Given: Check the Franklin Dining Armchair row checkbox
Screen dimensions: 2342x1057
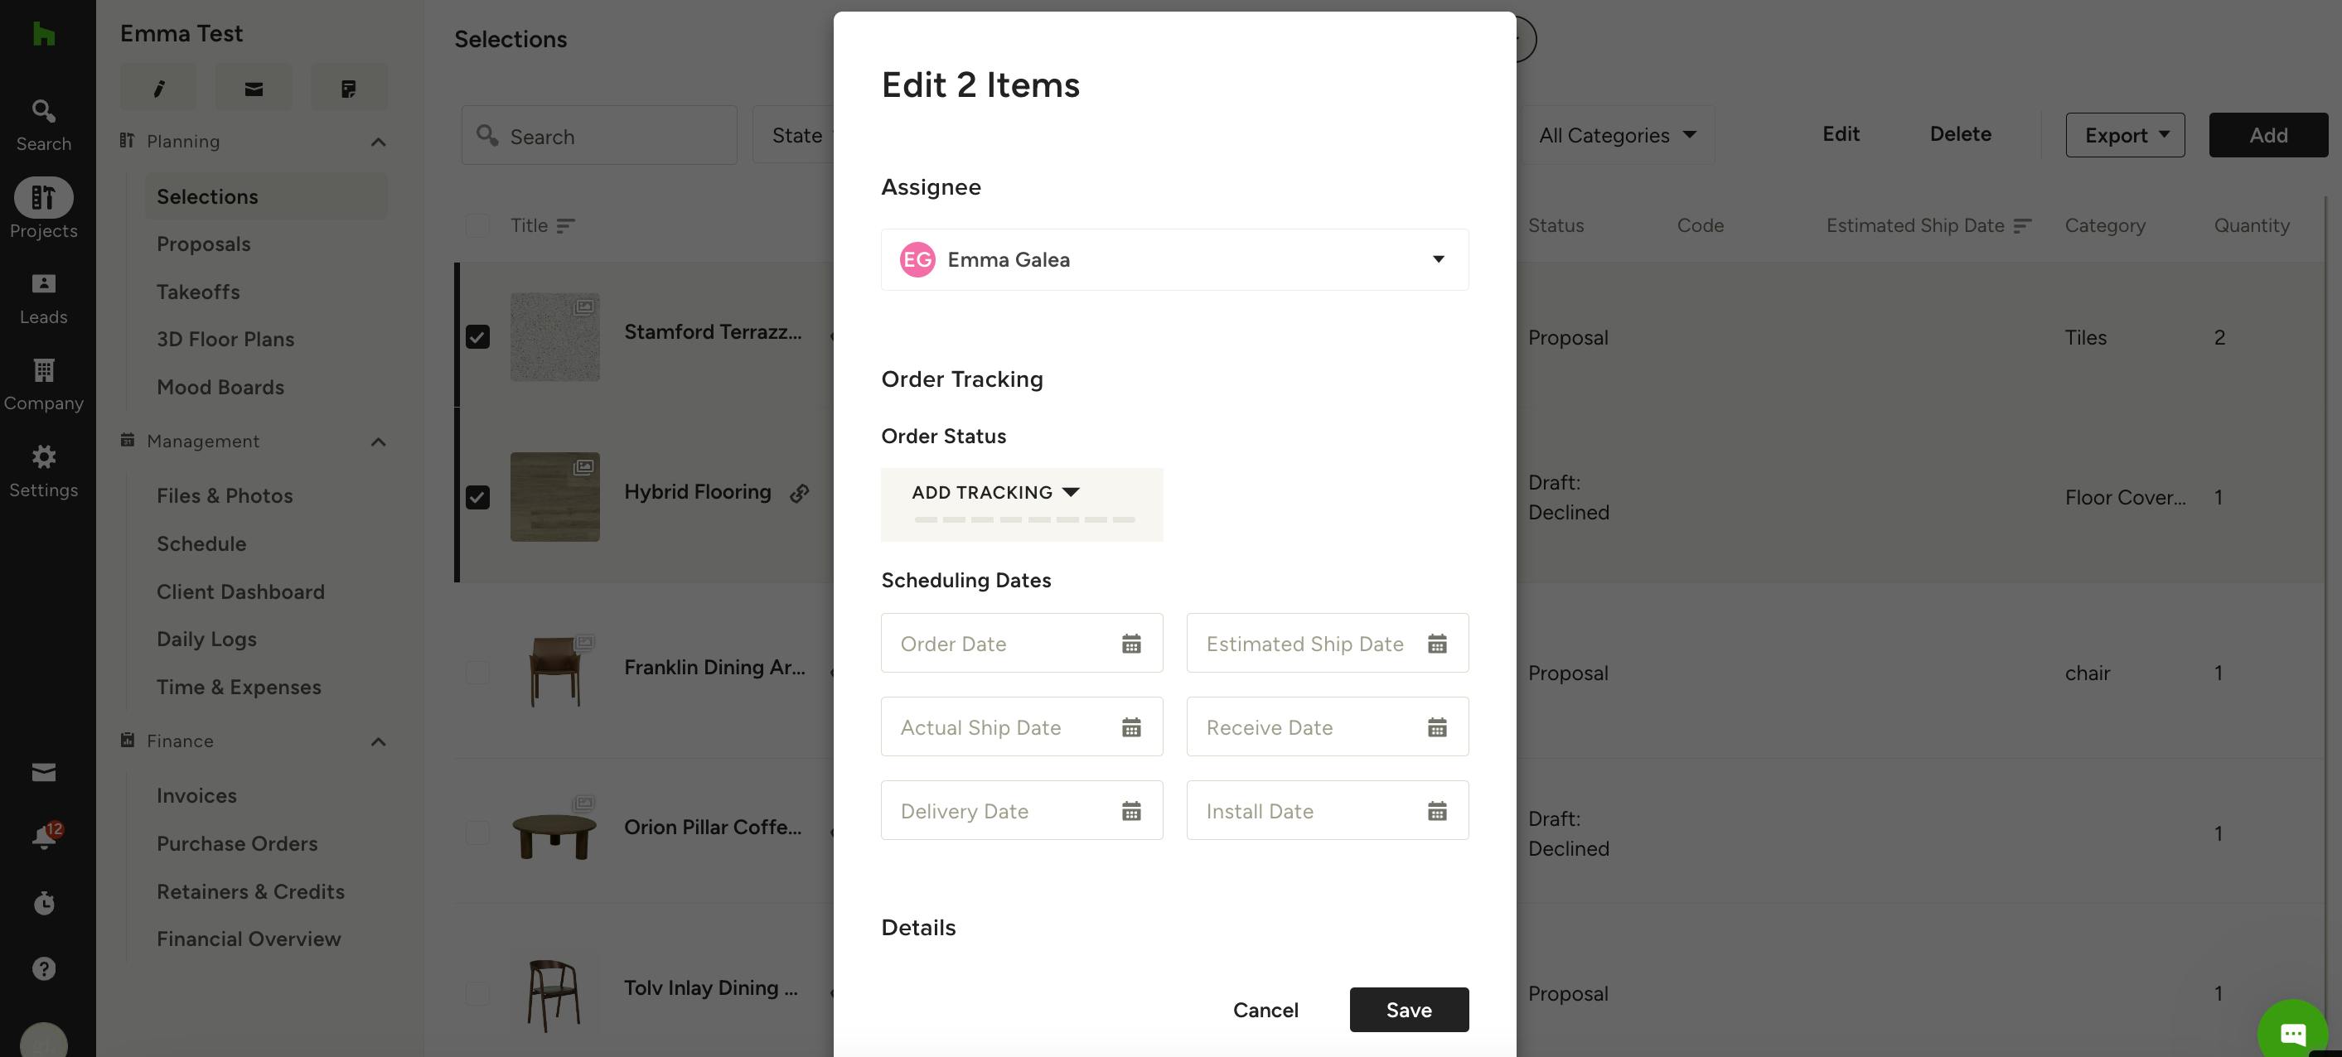Looking at the screenshot, I should (477, 673).
